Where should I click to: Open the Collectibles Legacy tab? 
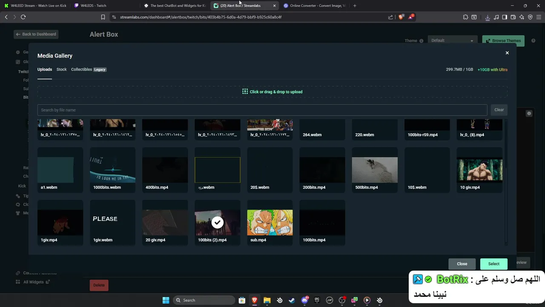(x=89, y=70)
